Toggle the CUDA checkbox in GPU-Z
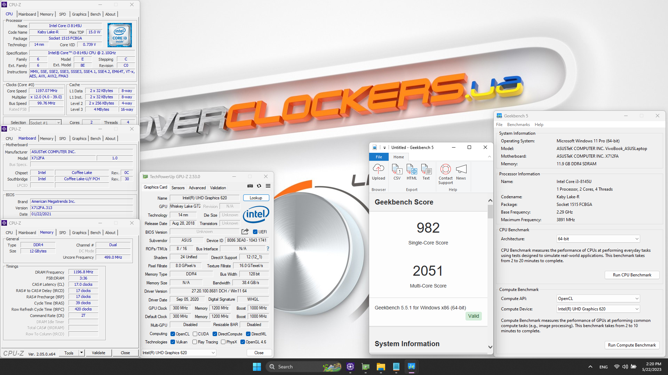The height and width of the screenshot is (375, 668). (x=195, y=334)
